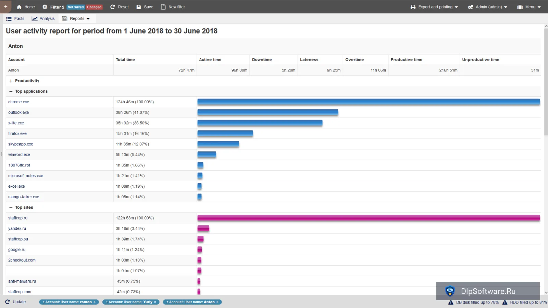The width and height of the screenshot is (548, 308).
Task: Open the Menu dropdown
Action: point(529,7)
